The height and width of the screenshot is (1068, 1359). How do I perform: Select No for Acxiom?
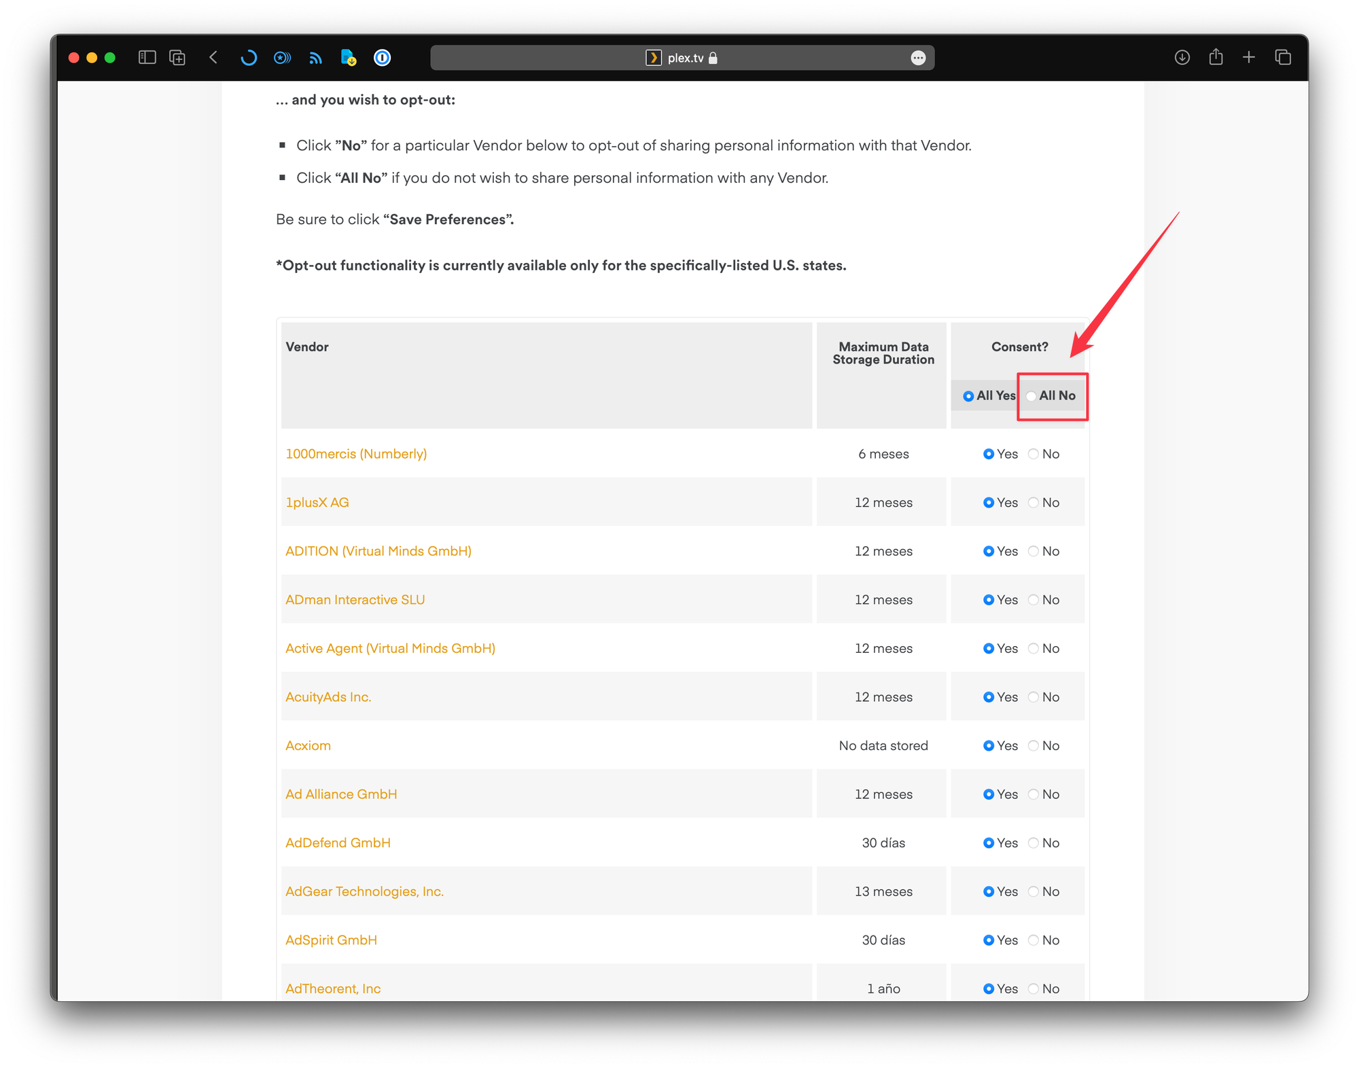pos(1034,745)
